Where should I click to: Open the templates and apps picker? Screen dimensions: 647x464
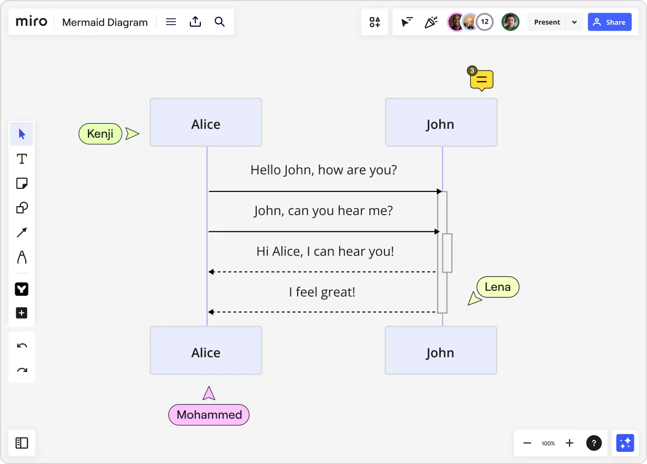tap(375, 22)
